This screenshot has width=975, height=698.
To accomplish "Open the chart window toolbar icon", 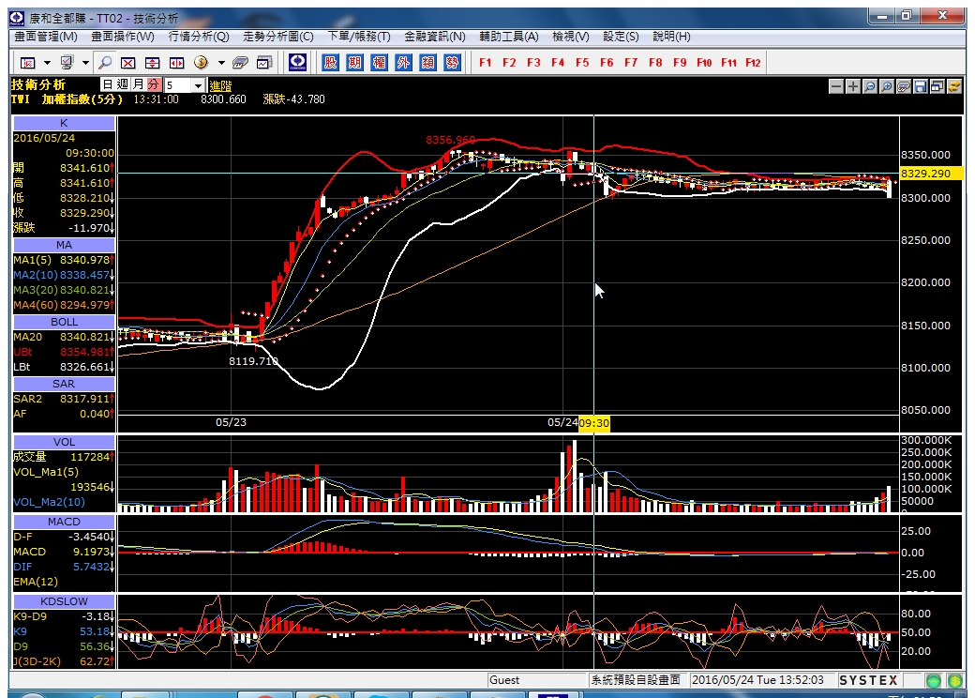I will pyautogui.click(x=264, y=63).
